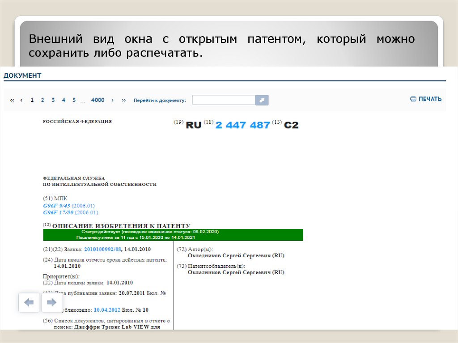Image resolution: width=458 pixels, height=343 pixels.
Task: Go to next page with single right chevron
Action: (113, 100)
